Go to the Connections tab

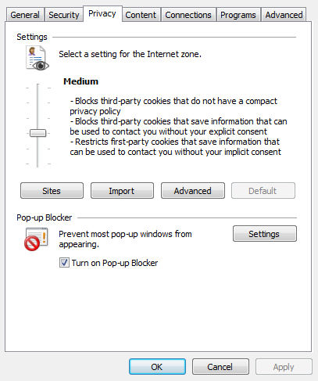tap(188, 15)
